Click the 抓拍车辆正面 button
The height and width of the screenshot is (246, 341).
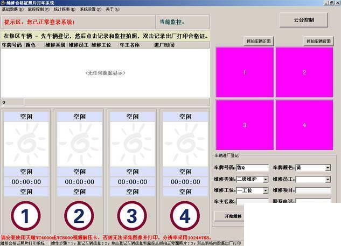coord(259,41)
